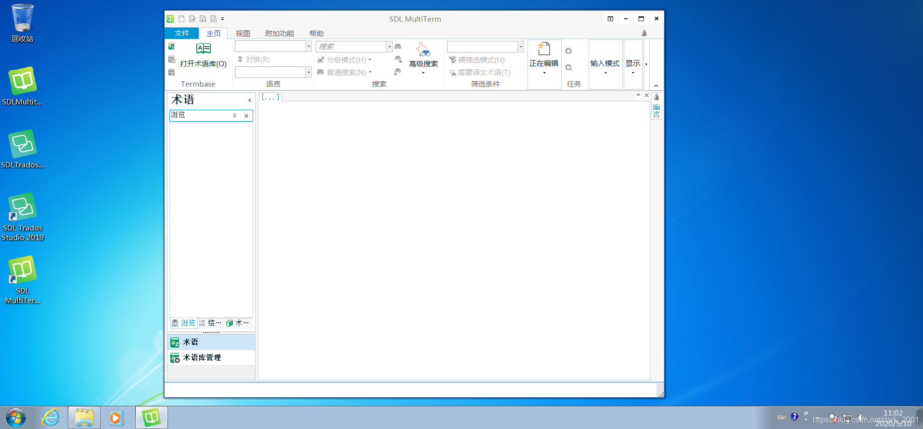Close the 浏览 browse panel
Screen dimensions: 923x429
246,115
